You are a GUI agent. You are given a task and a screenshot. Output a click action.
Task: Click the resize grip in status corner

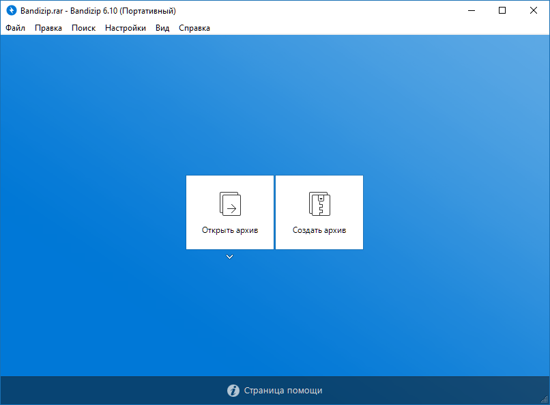[545, 400]
